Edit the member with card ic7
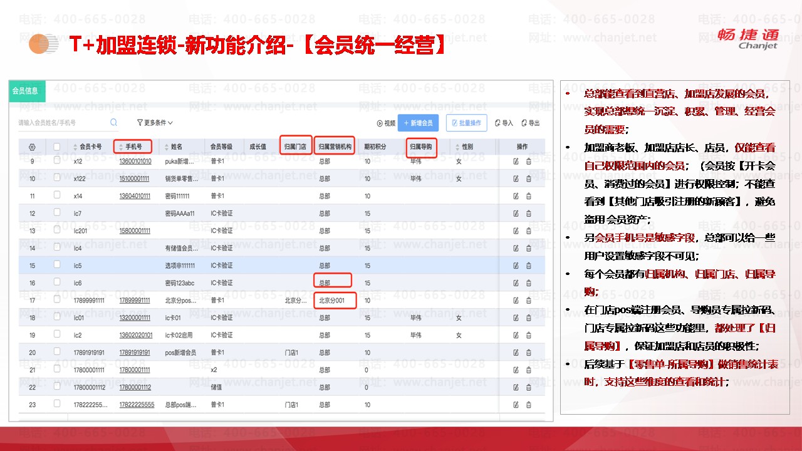Viewport: 802px width, 451px height. (516, 214)
